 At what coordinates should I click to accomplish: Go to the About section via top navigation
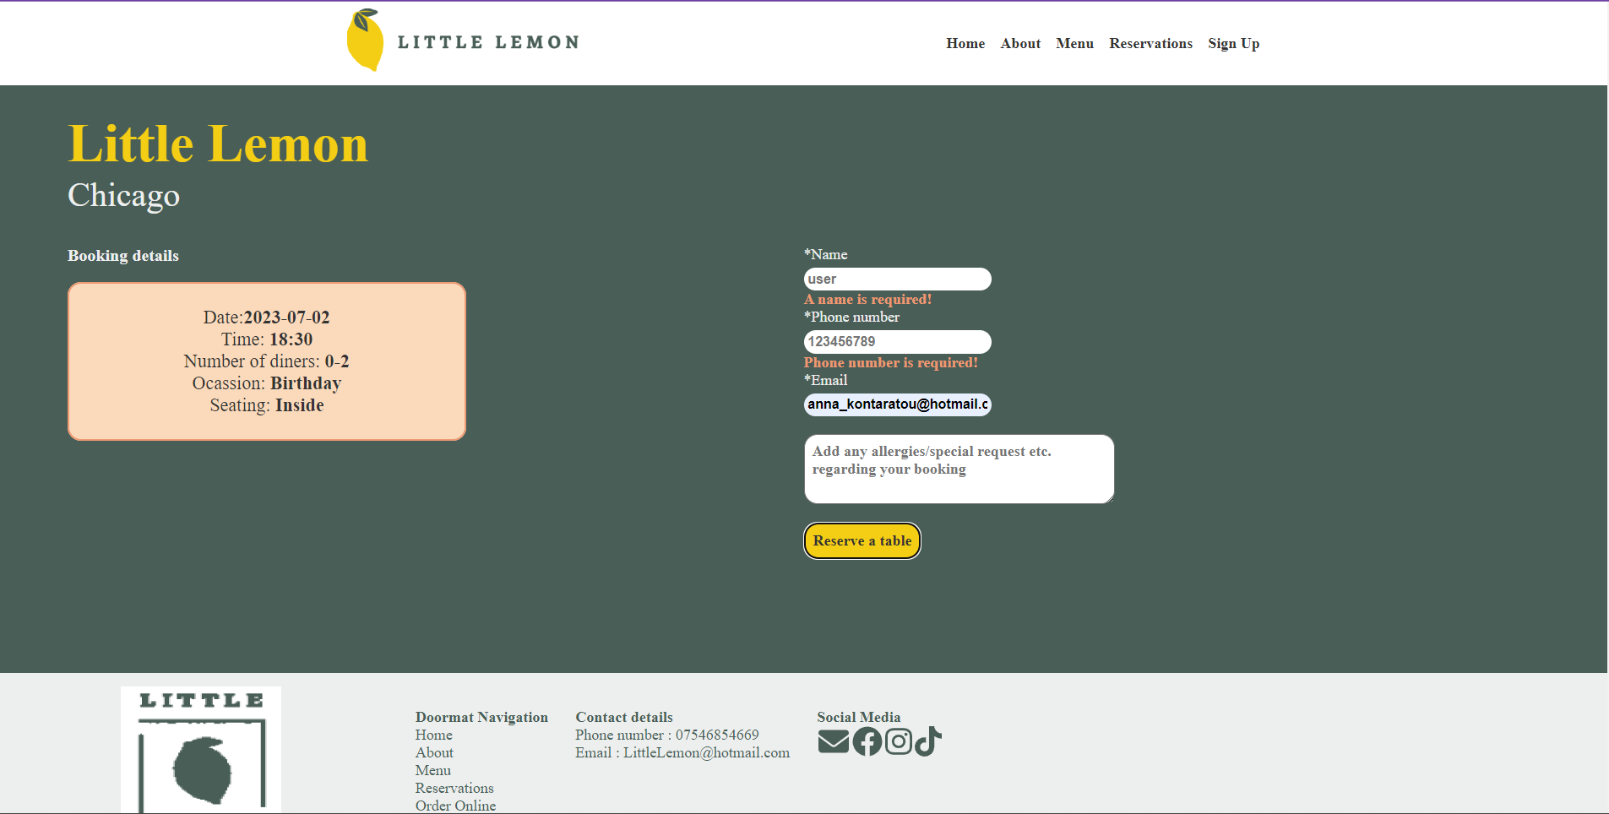[1019, 43]
